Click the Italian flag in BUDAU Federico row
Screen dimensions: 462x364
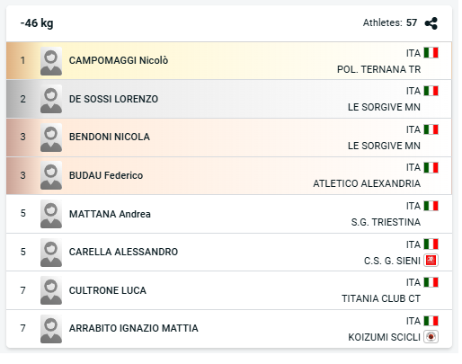pyautogui.click(x=431, y=167)
